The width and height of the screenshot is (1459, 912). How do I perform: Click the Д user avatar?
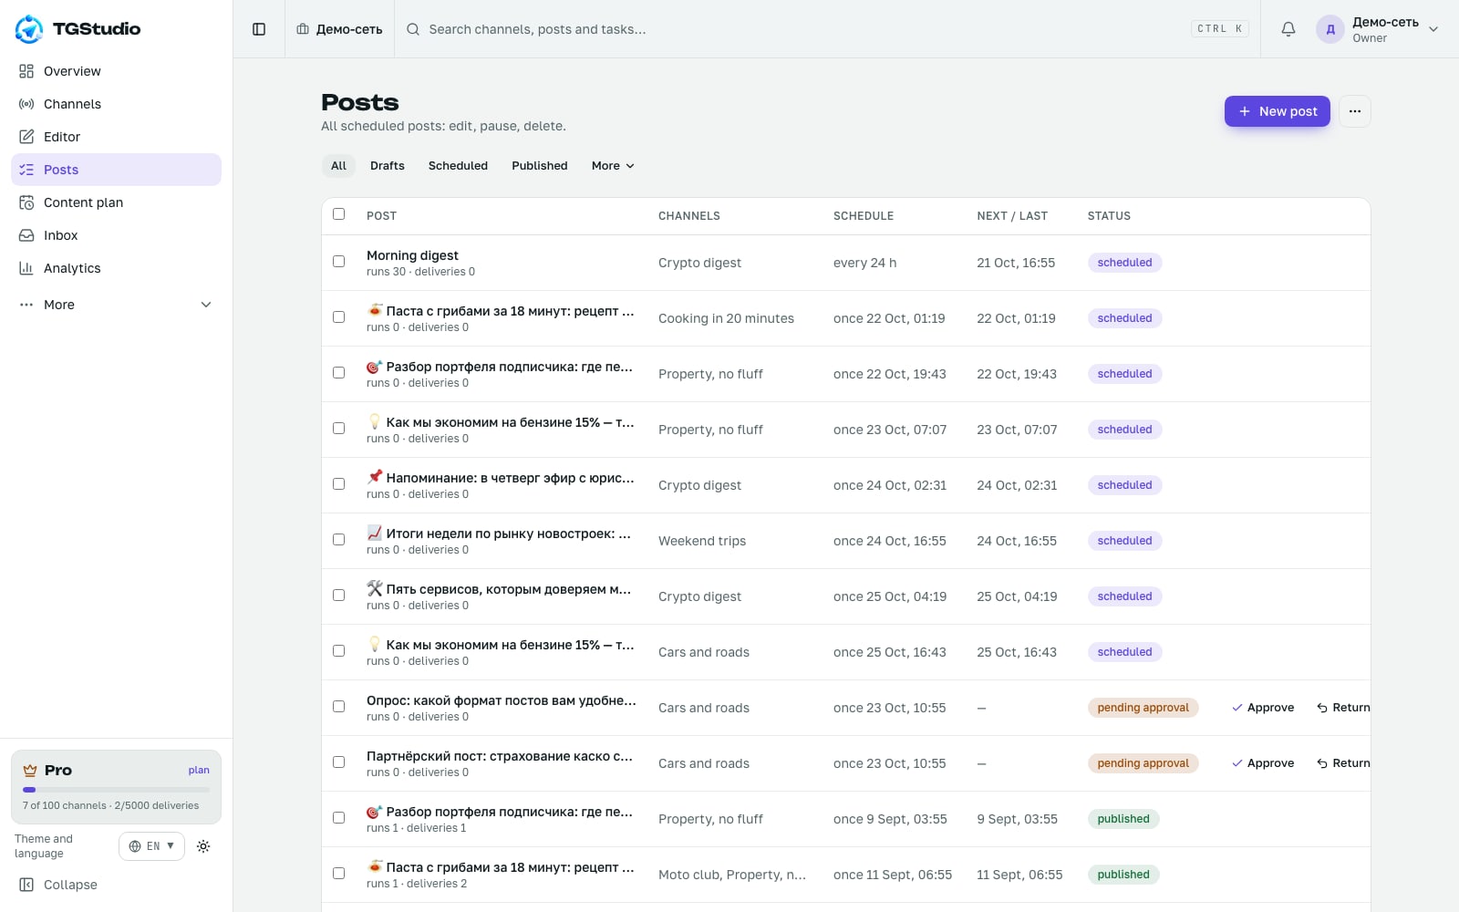tap(1330, 29)
